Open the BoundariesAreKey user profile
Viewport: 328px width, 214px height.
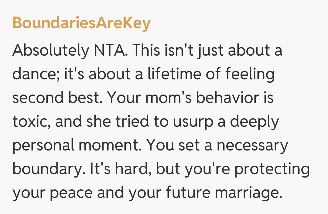pos(81,23)
